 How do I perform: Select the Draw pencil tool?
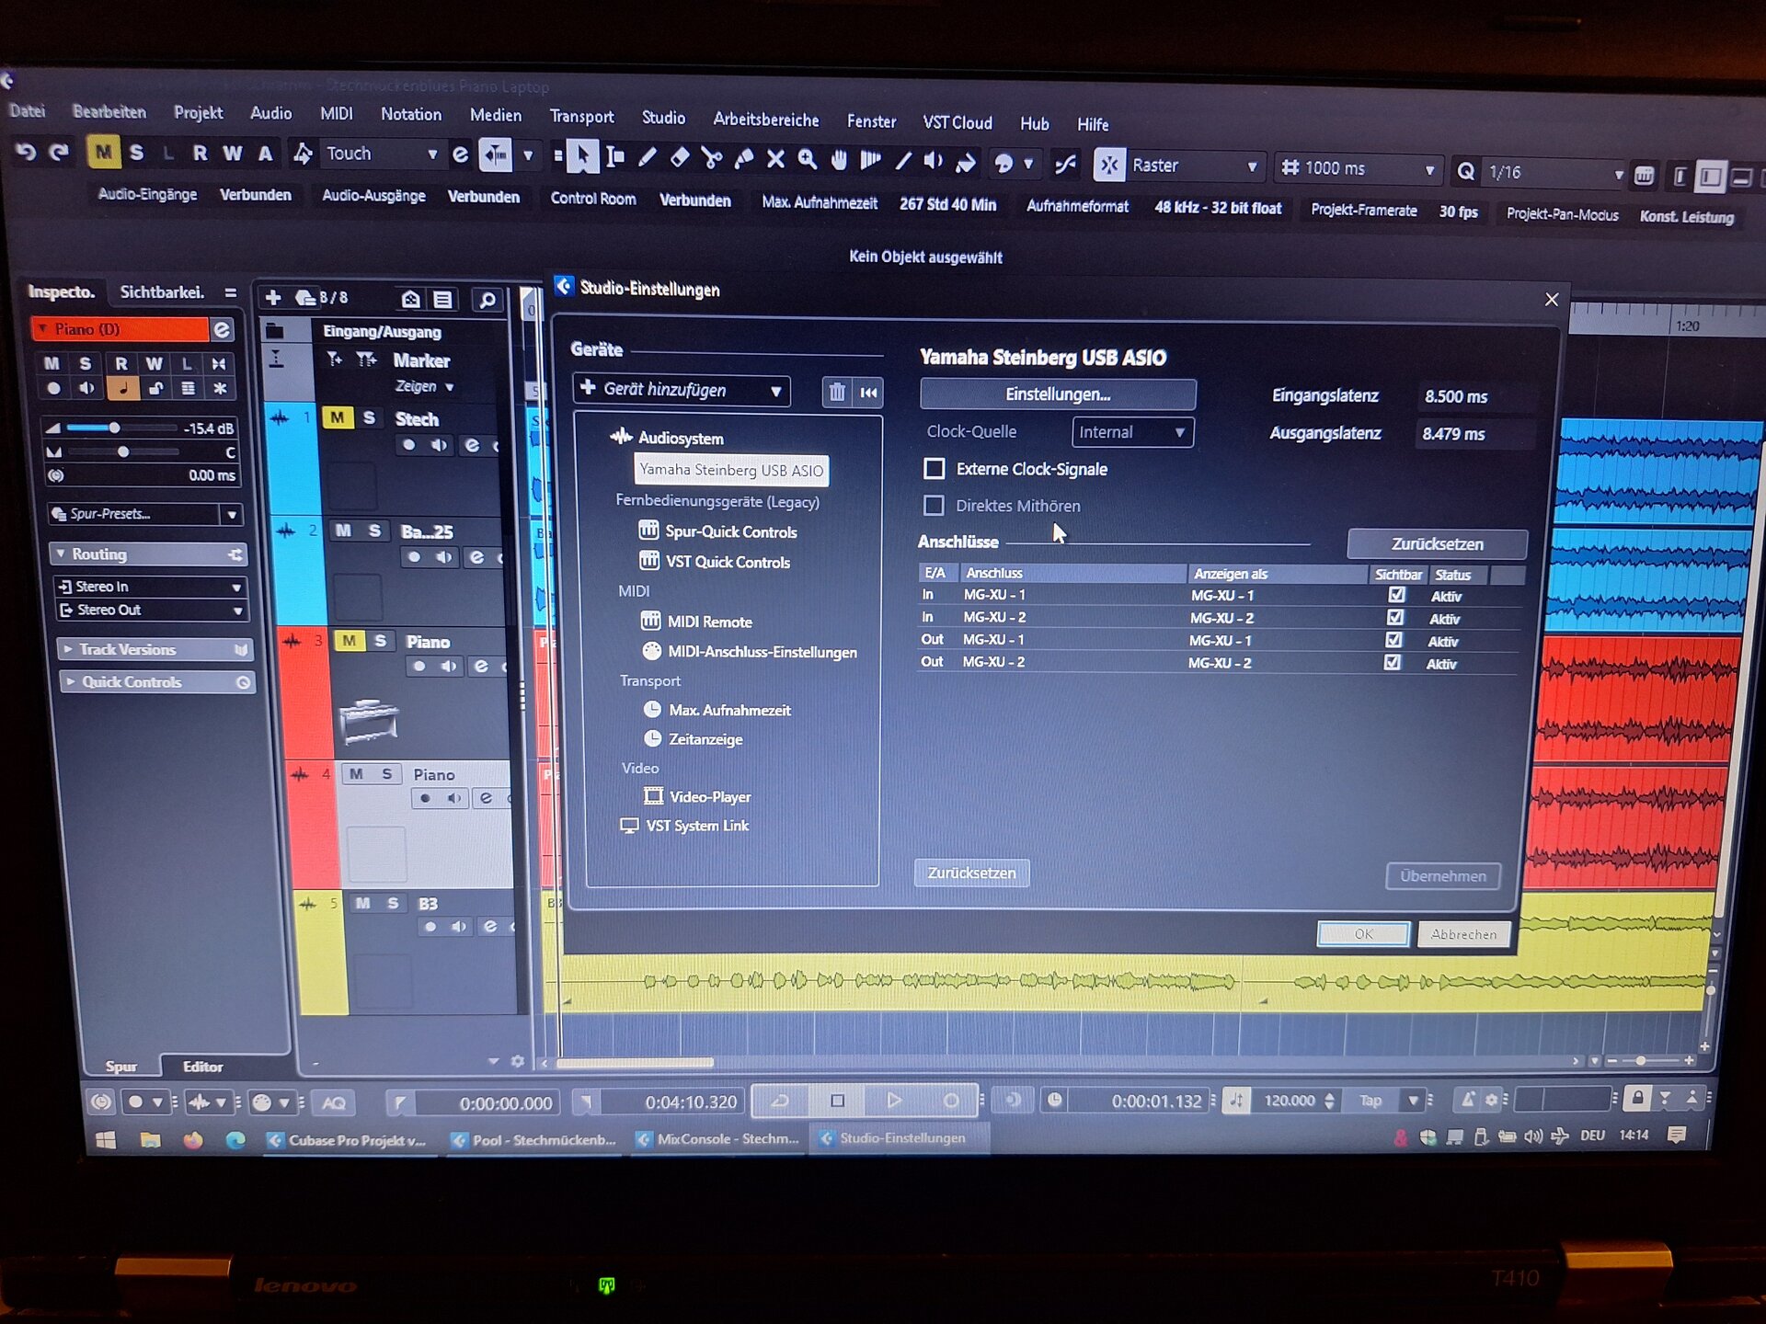click(648, 158)
